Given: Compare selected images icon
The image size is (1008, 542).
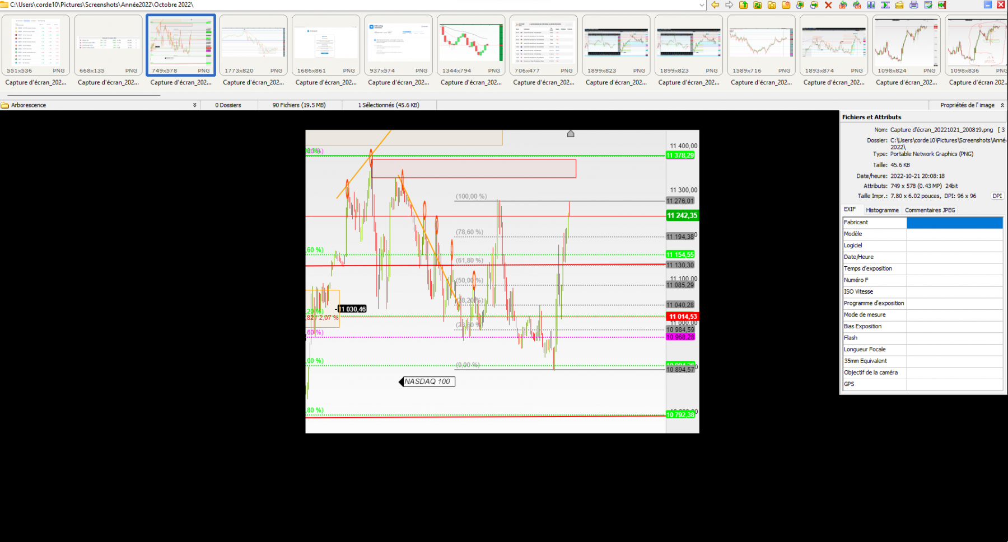Looking at the screenshot, I should click(x=871, y=5).
